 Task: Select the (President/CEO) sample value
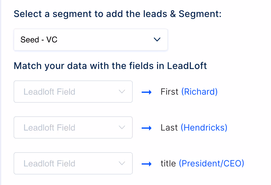click(211, 163)
